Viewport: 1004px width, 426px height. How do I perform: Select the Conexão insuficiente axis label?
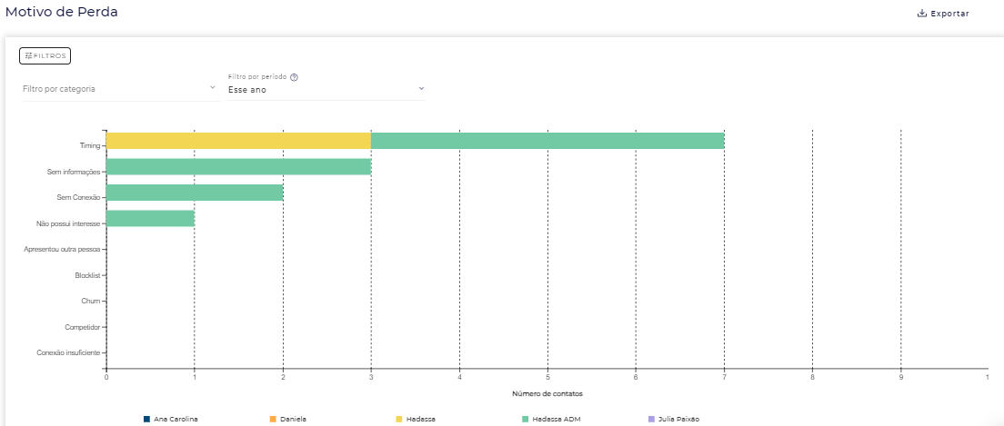point(69,352)
